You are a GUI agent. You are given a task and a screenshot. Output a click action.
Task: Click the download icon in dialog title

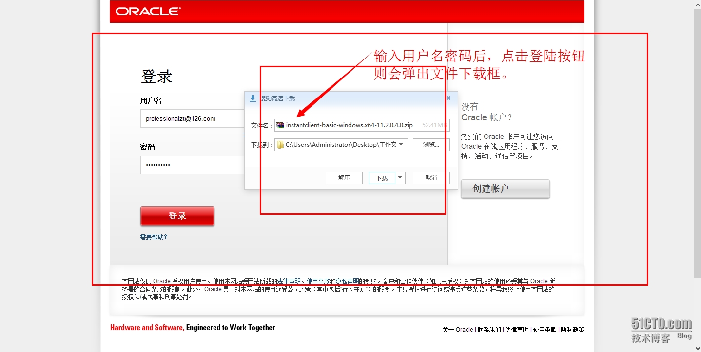(253, 98)
